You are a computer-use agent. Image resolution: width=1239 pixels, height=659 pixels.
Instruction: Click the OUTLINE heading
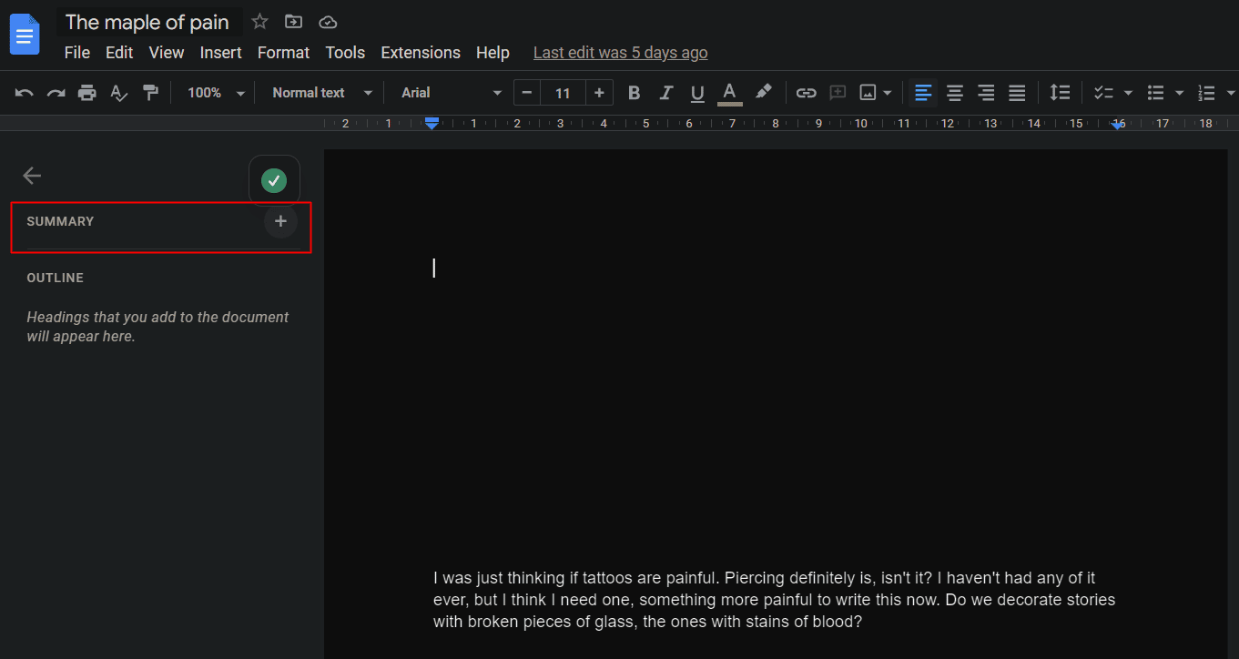tap(56, 278)
